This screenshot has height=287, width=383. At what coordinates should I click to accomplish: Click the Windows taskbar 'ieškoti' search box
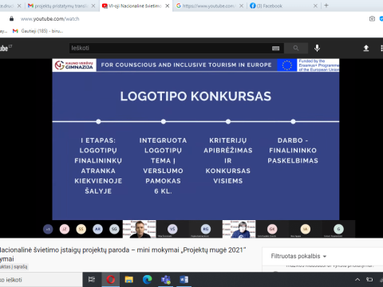(x=41, y=280)
